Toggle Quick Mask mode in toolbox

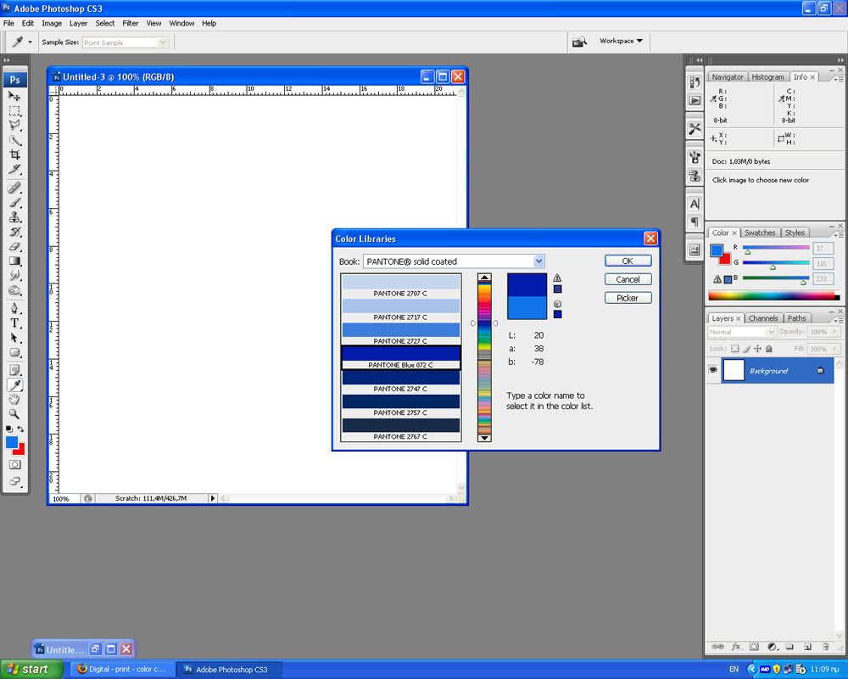(x=14, y=464)
